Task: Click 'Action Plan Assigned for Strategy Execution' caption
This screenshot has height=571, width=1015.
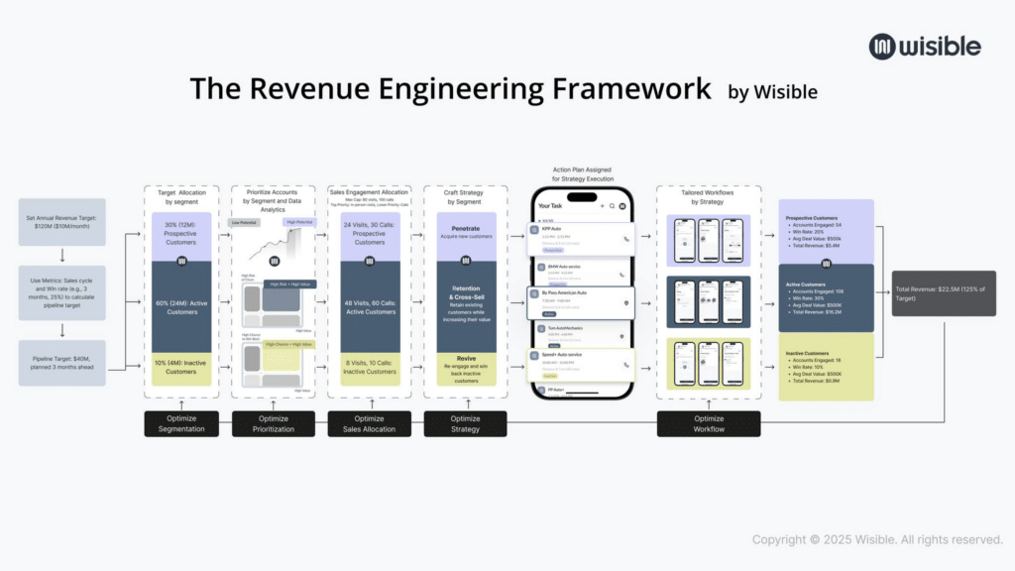Action: click(582, 174)
